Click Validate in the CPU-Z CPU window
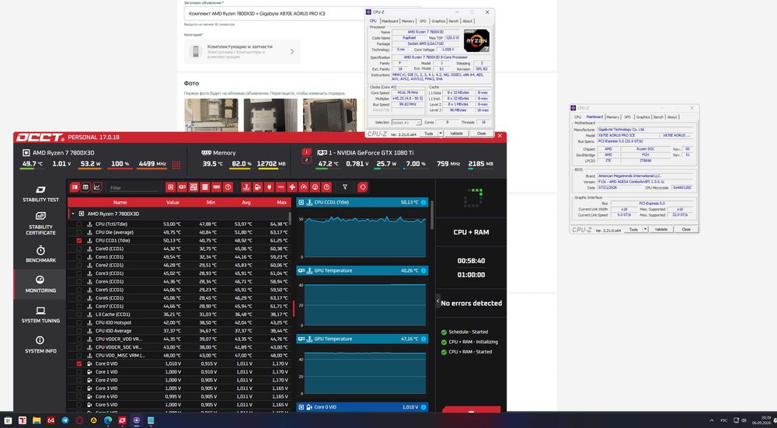Screen dimensions: 777x428 [456, 134]
